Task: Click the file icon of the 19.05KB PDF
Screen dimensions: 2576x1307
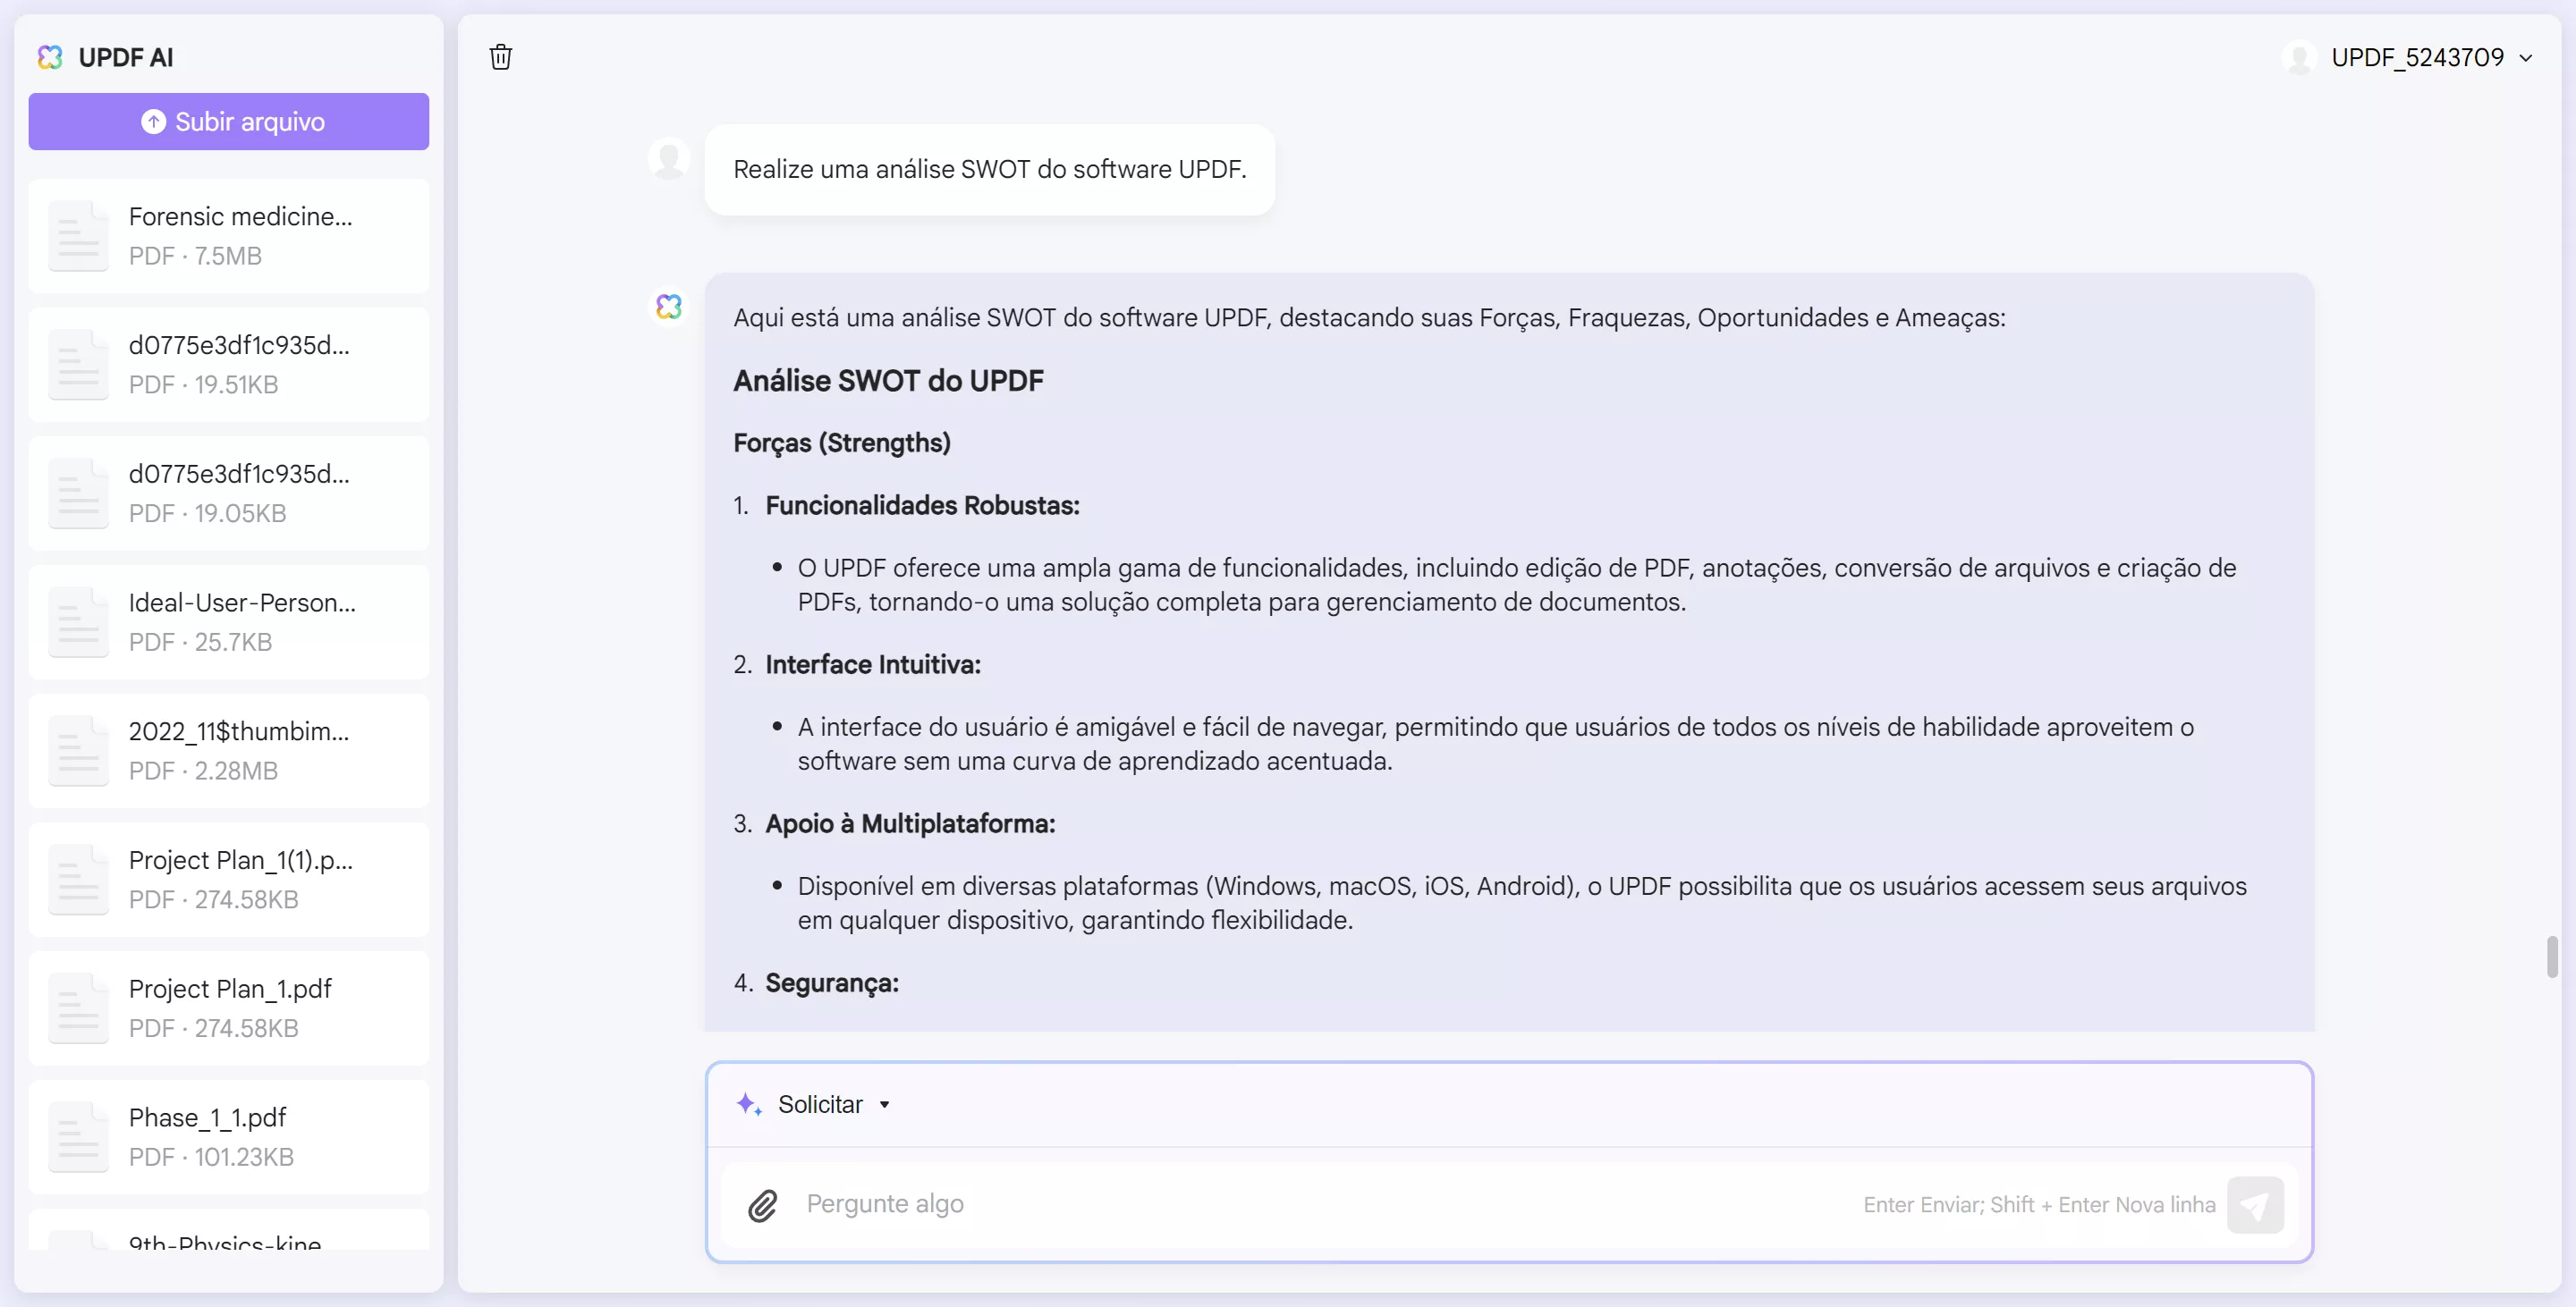Action: point(78,493)
